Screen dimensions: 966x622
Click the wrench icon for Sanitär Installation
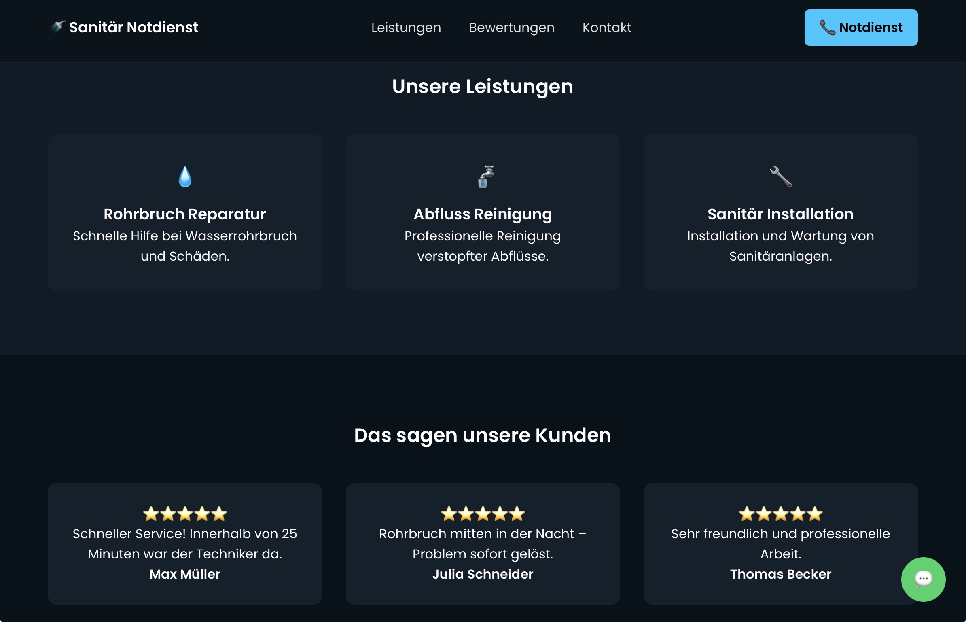point(780,176)
